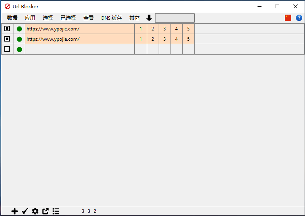Toggle checkbox of the second ypojie row

click(x=7, y=39)
